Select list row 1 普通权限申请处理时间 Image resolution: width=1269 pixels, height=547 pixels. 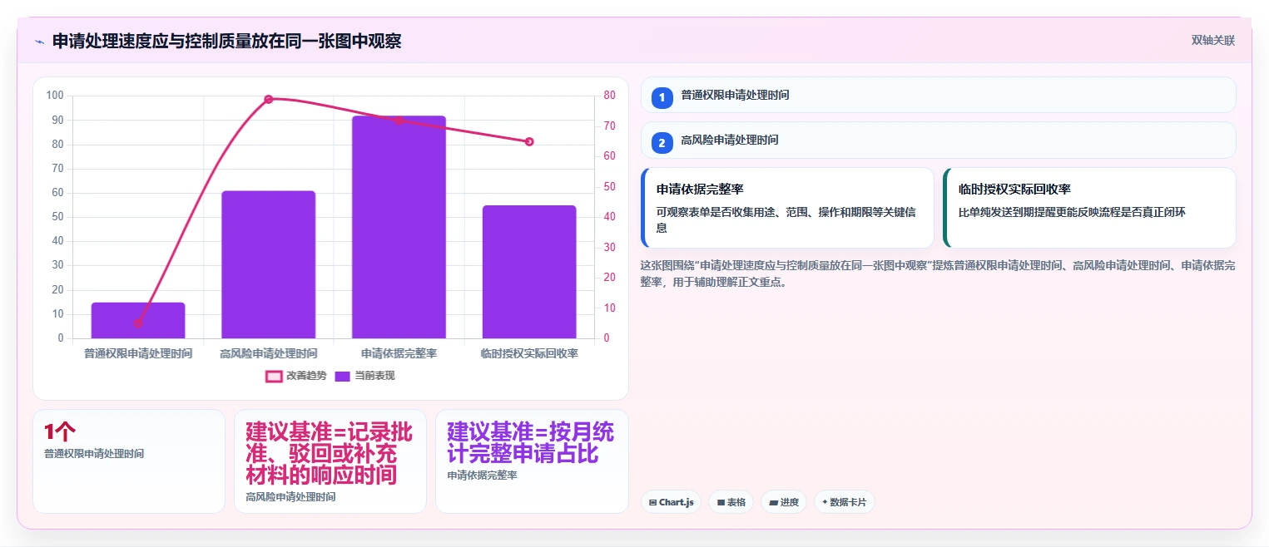coord(938,95)
